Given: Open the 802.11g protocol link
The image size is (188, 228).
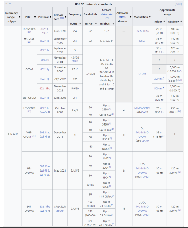Looking at the screenshot, I should pos(45,98).
